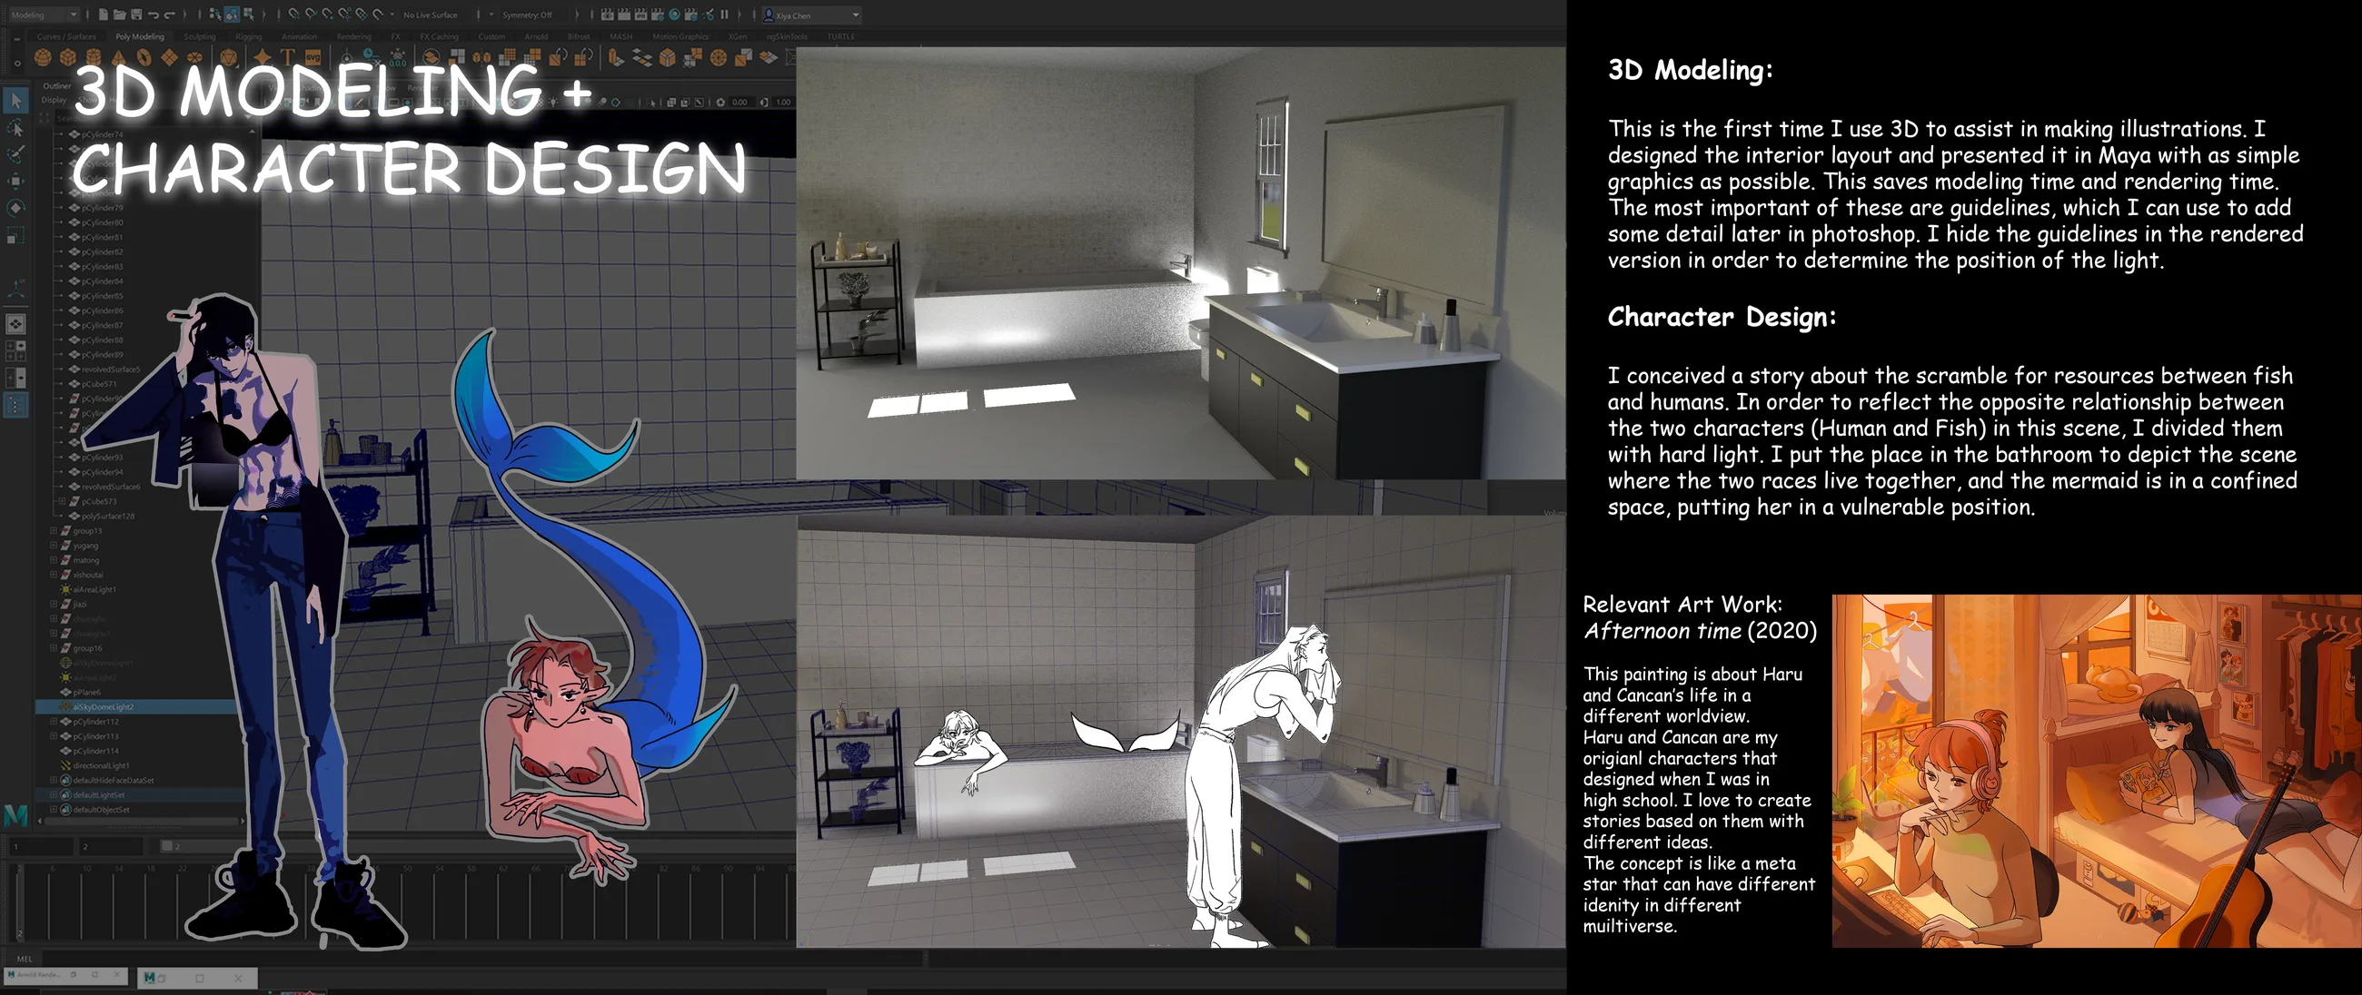
Task: Switch to the Curves / Surfaces shelf tab
Action: coord(66,36)
